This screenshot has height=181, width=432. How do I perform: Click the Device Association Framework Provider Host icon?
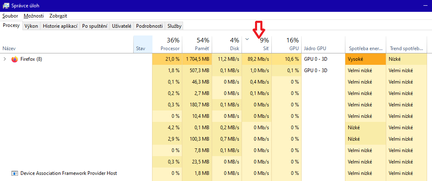click(x=15, y=173)
